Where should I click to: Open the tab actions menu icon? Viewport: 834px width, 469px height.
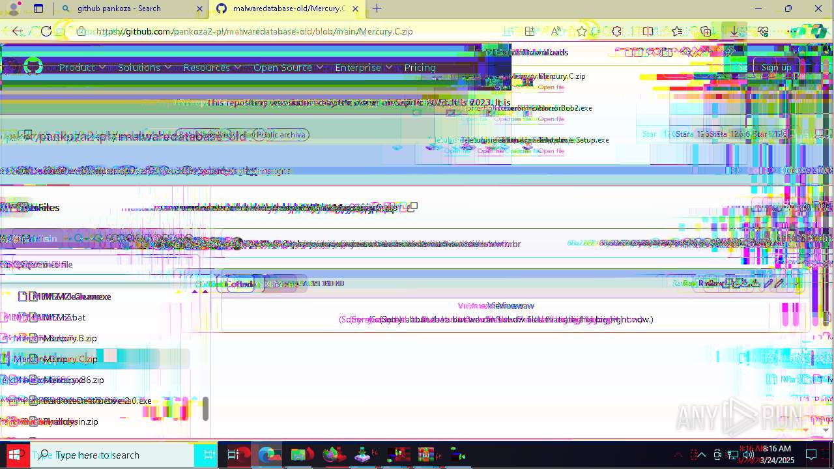[38, 8]
